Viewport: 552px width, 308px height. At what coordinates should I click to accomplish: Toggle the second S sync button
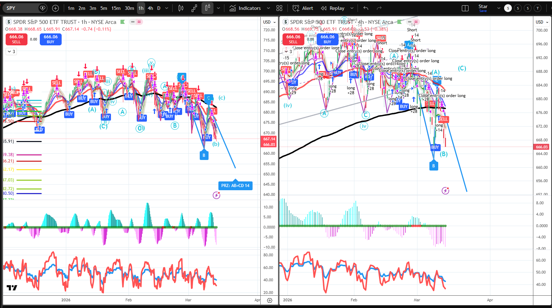[x=518, y=8]
